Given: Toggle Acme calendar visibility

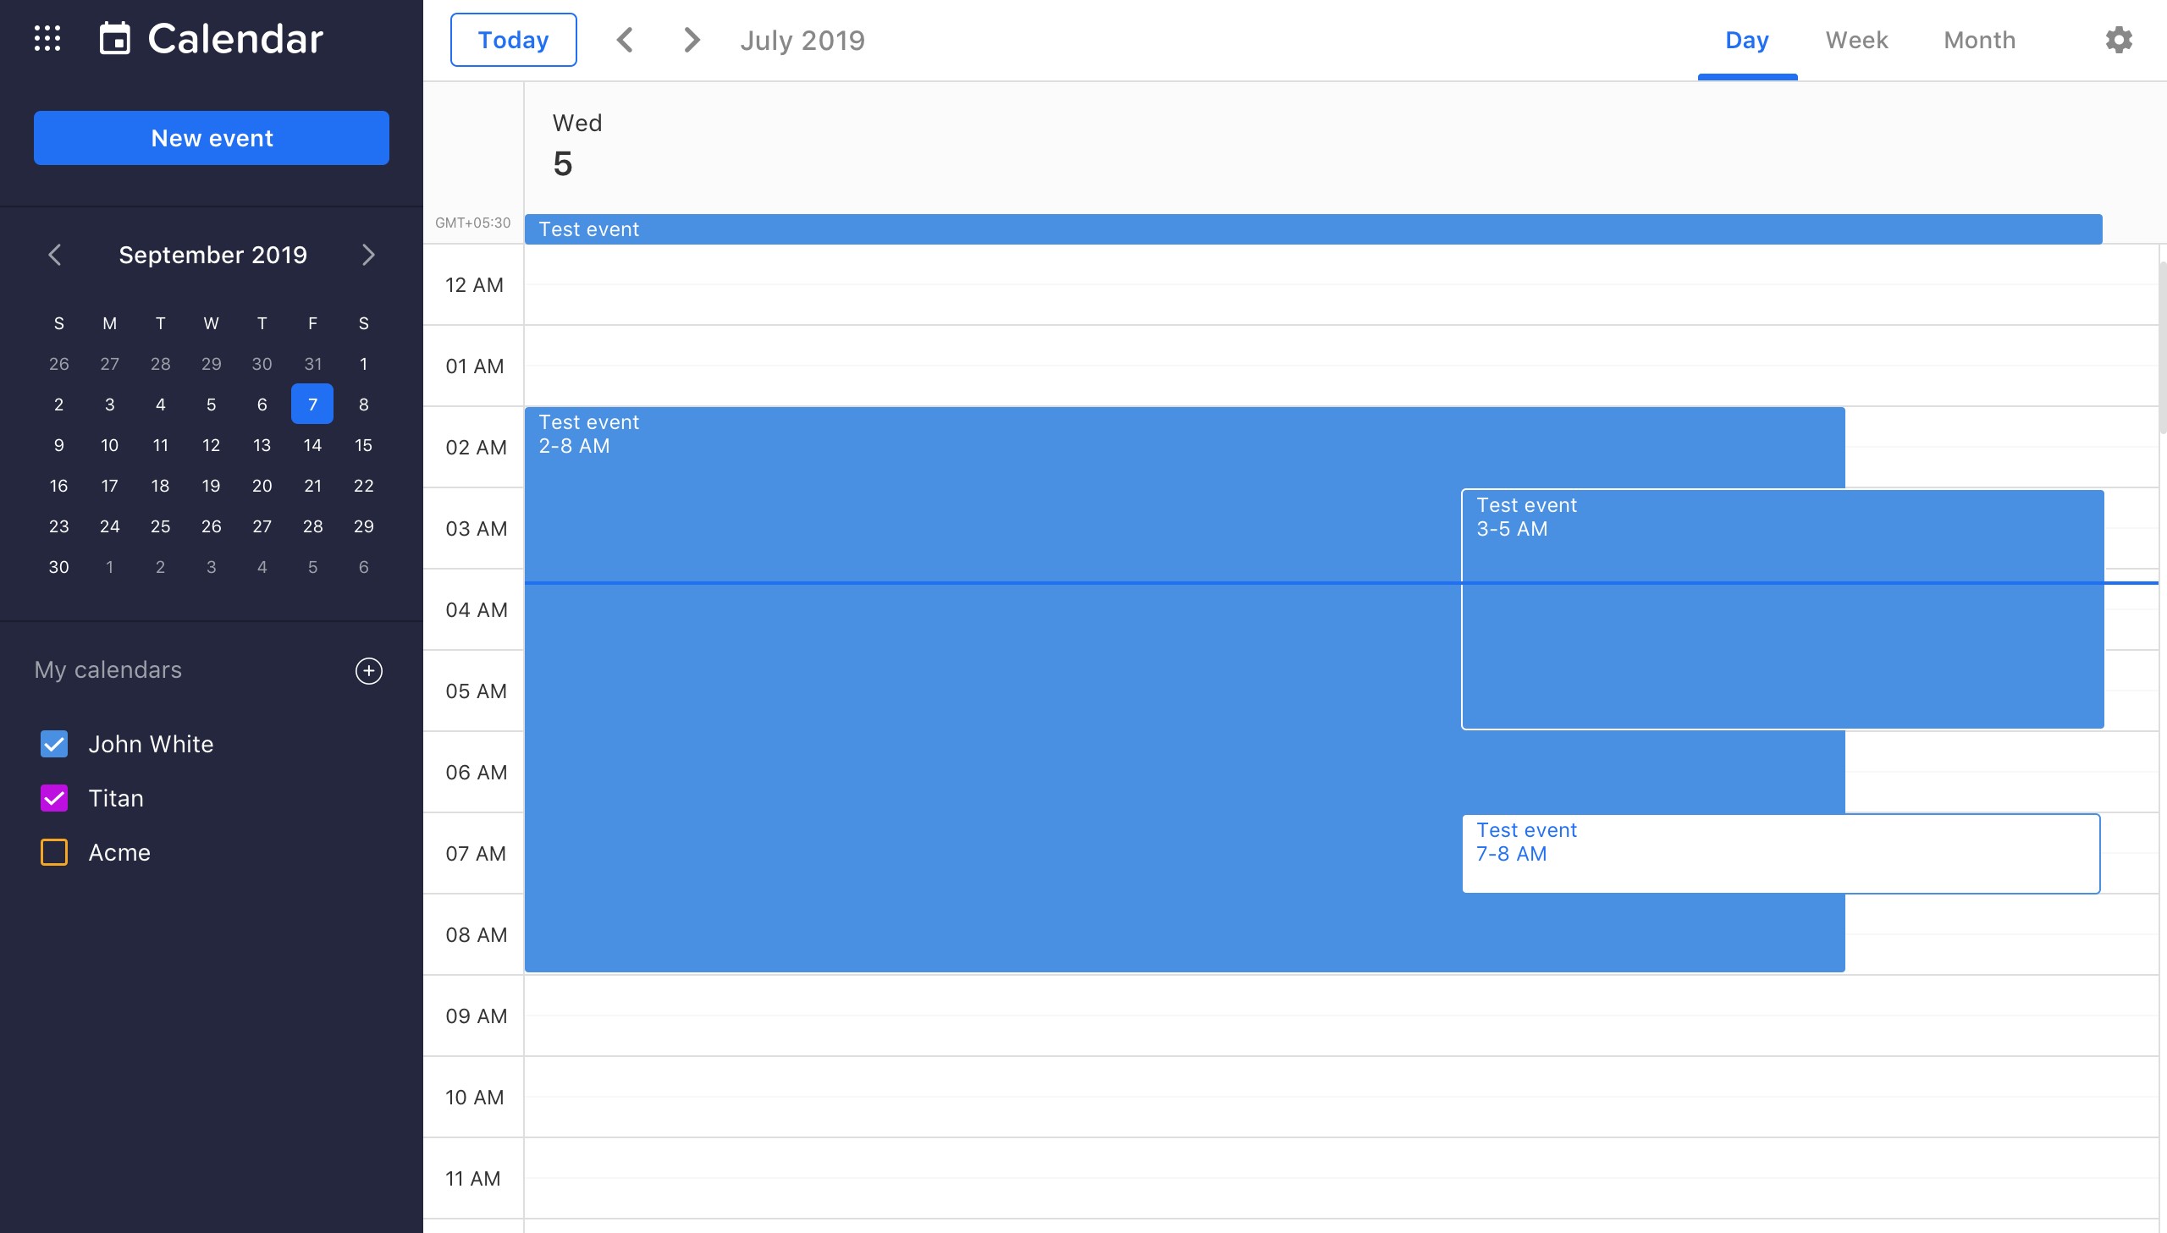Looking at the screenshot, I should 55,852.
